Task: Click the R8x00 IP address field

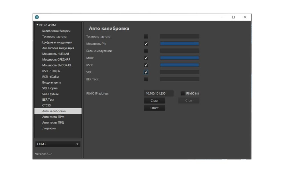Action: coord(159,94)
